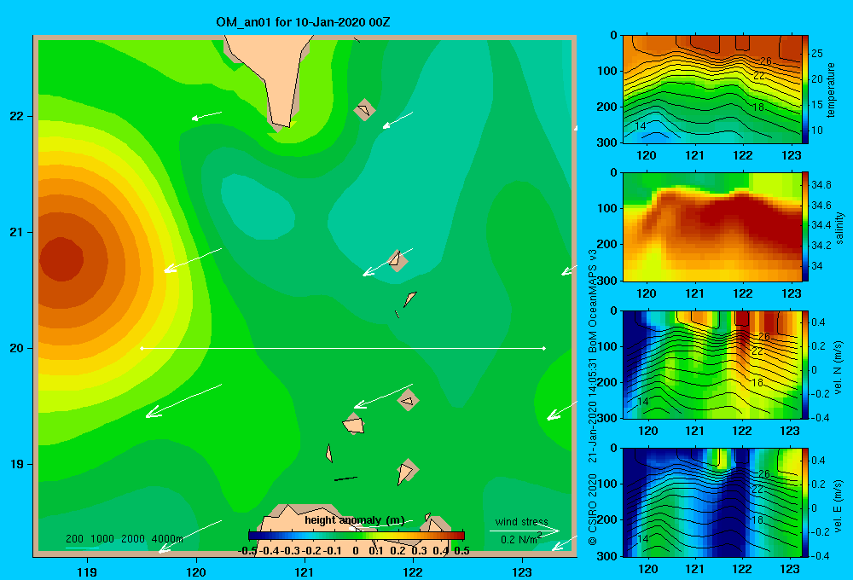Click the '25' tick on temperature scale
Image resolution: width=853 pixels, height=580 pixels.
click(x=817, y=54)
